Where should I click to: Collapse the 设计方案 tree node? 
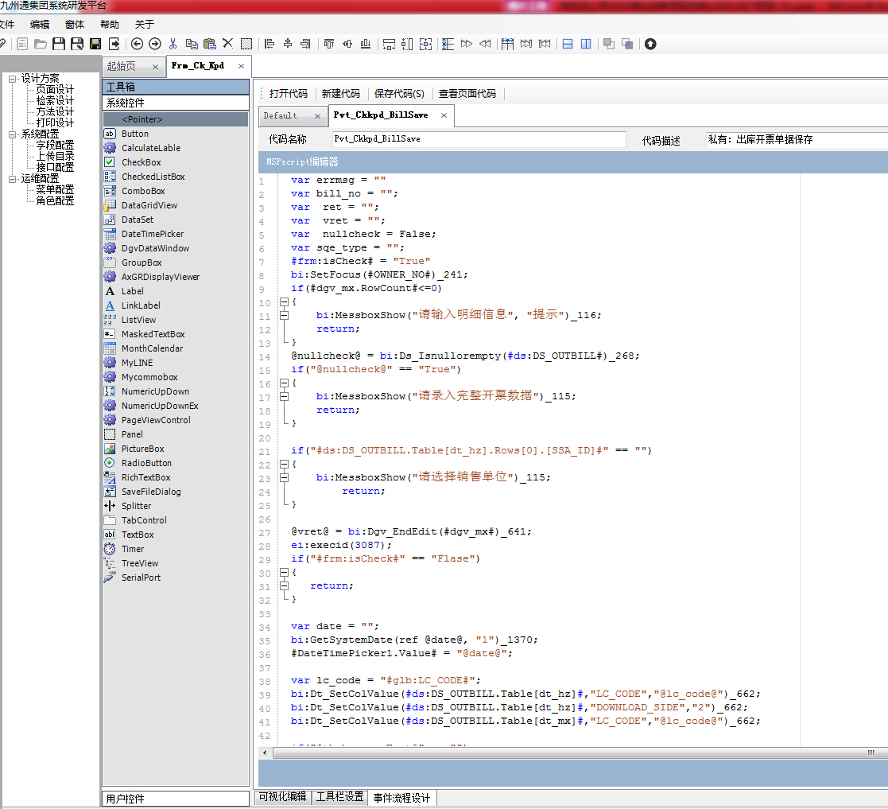click(13, 79)
